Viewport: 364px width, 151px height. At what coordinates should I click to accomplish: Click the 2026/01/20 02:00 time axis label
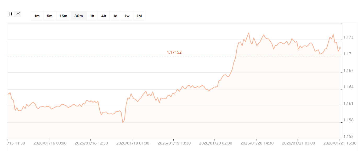coord(215,143)
